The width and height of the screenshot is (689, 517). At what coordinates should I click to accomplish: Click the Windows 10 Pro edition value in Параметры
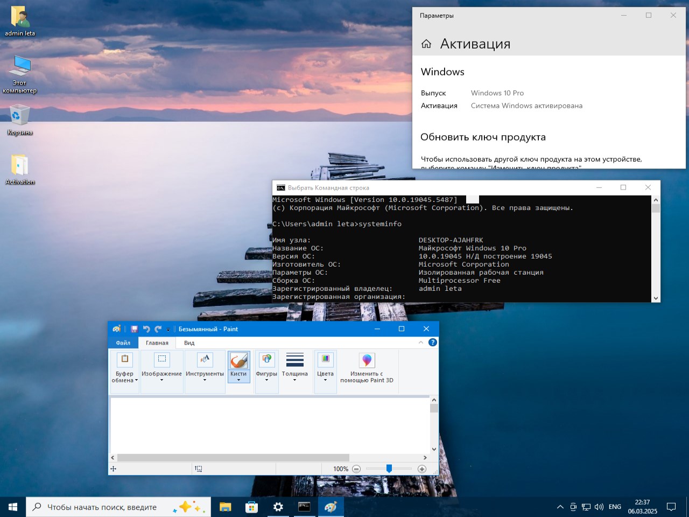497,93
